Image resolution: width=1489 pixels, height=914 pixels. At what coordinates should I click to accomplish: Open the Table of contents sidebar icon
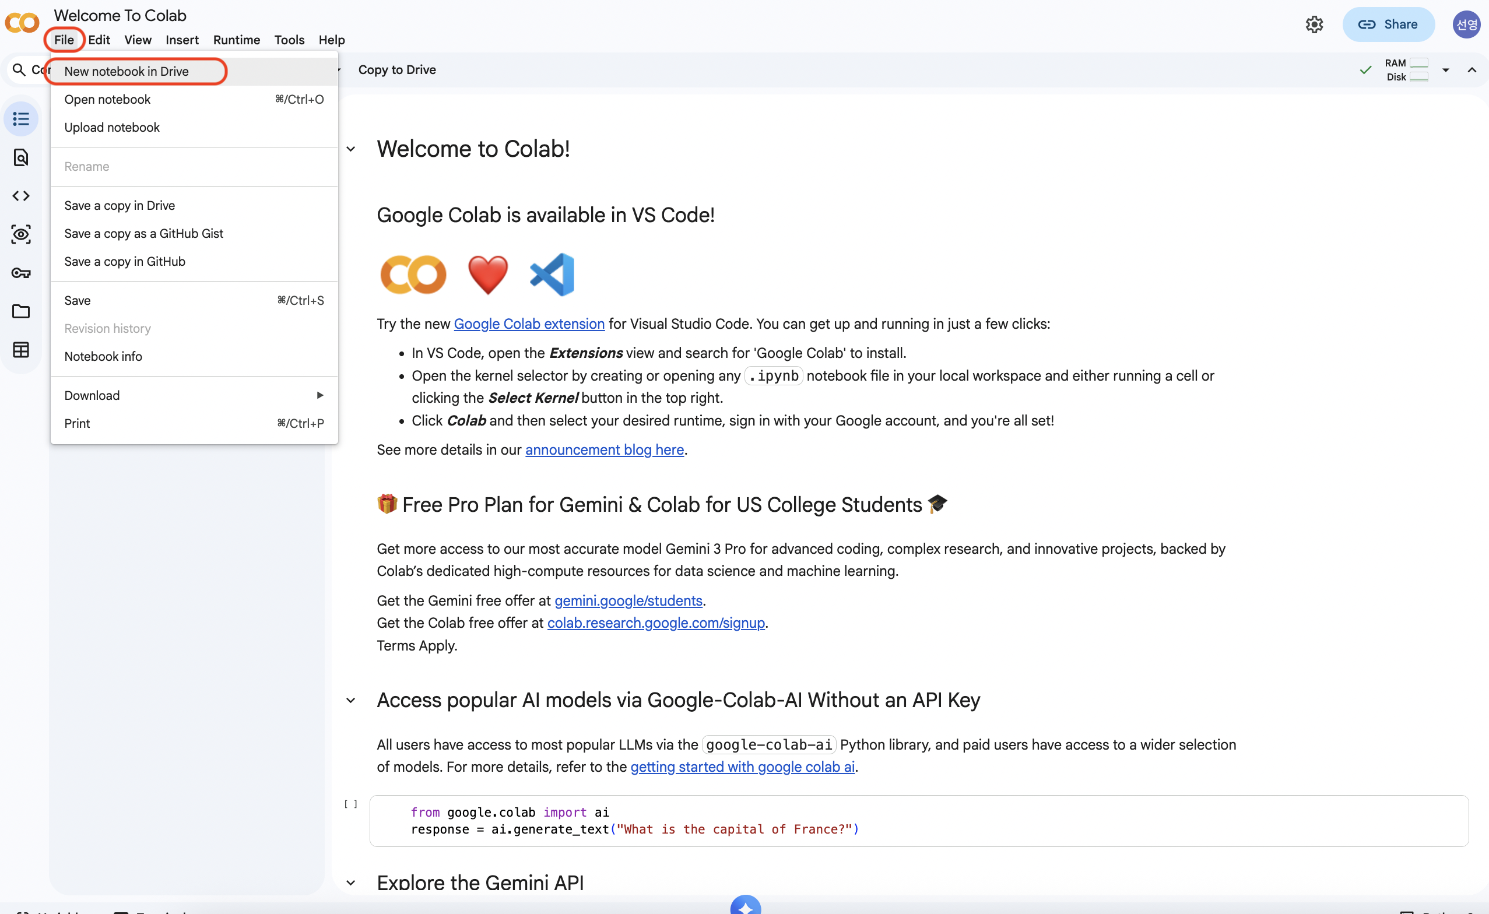click(x=21, y=119)
